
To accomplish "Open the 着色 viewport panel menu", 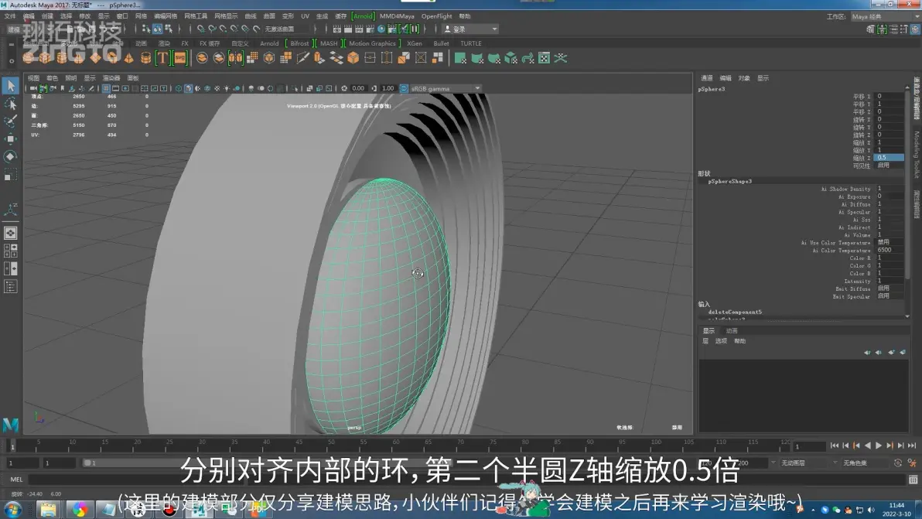I will 53,78.
